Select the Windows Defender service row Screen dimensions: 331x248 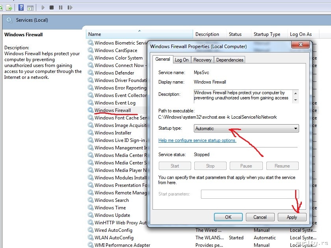click(x=114, y=73)
